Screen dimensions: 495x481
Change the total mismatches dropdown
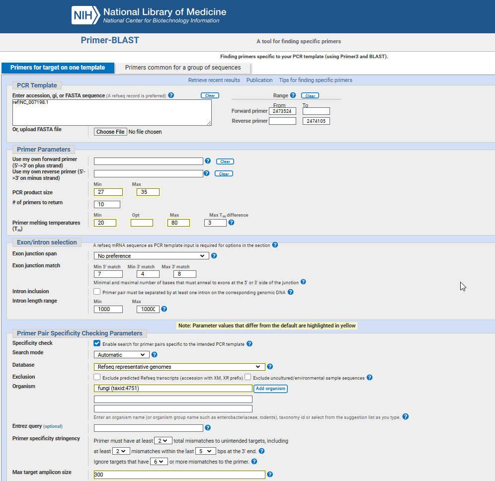[163, 441]
